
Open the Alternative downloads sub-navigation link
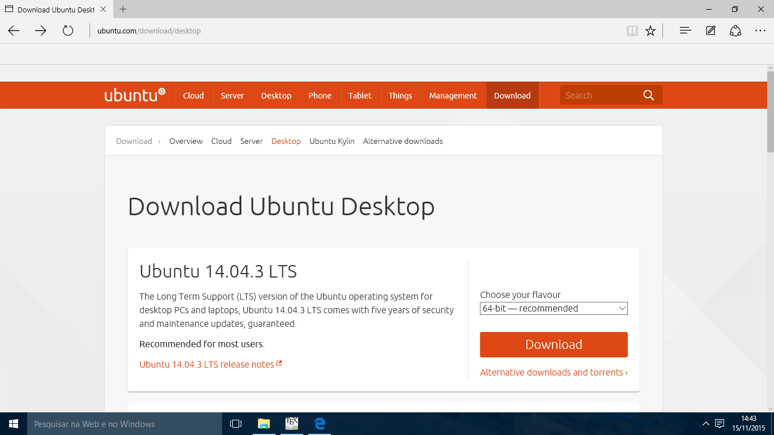tap(403, 141)
